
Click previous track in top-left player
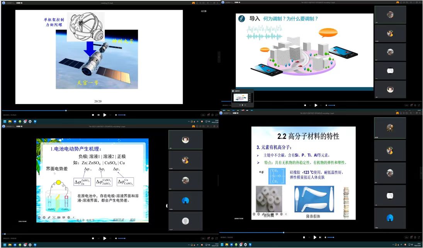click(99, 115)
